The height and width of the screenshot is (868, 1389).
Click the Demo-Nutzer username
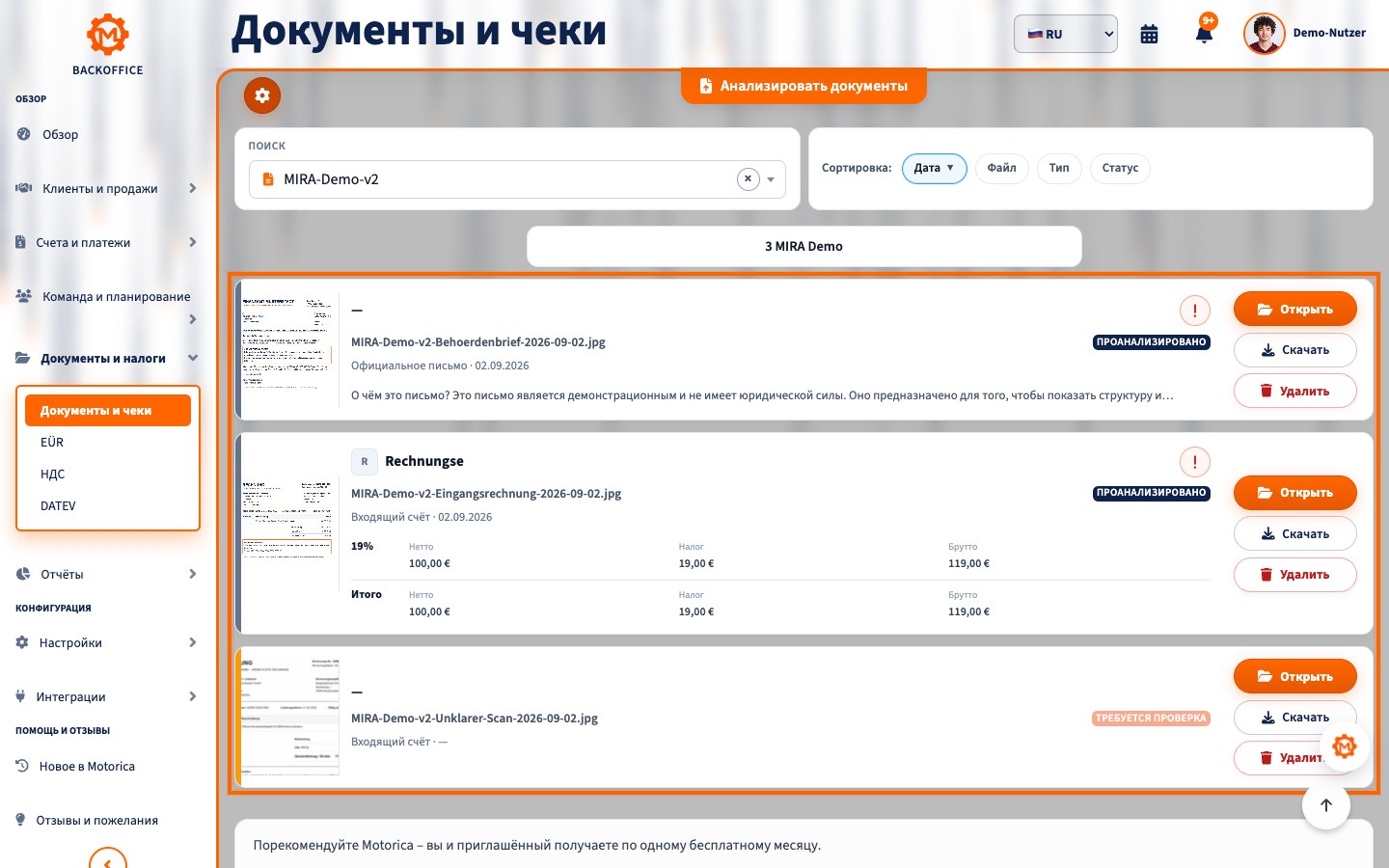[x=1329, y=33]
